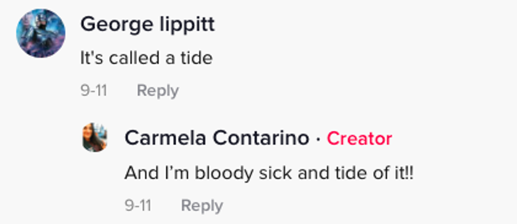Click Carmela Contarino's small profile picture
This screenshot has width=517, height=224.
tap(95, 137)
